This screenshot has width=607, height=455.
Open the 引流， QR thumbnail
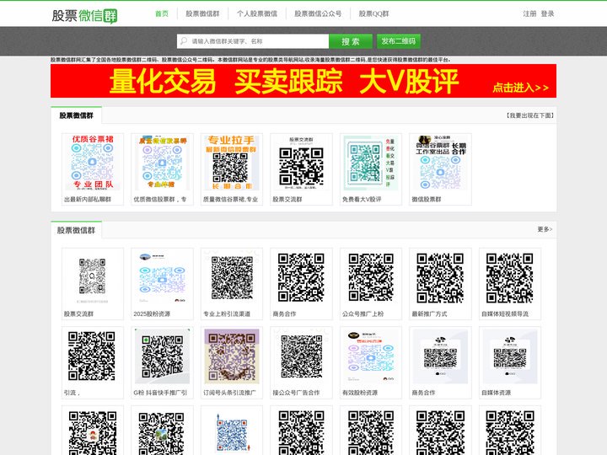click(93, 356)
